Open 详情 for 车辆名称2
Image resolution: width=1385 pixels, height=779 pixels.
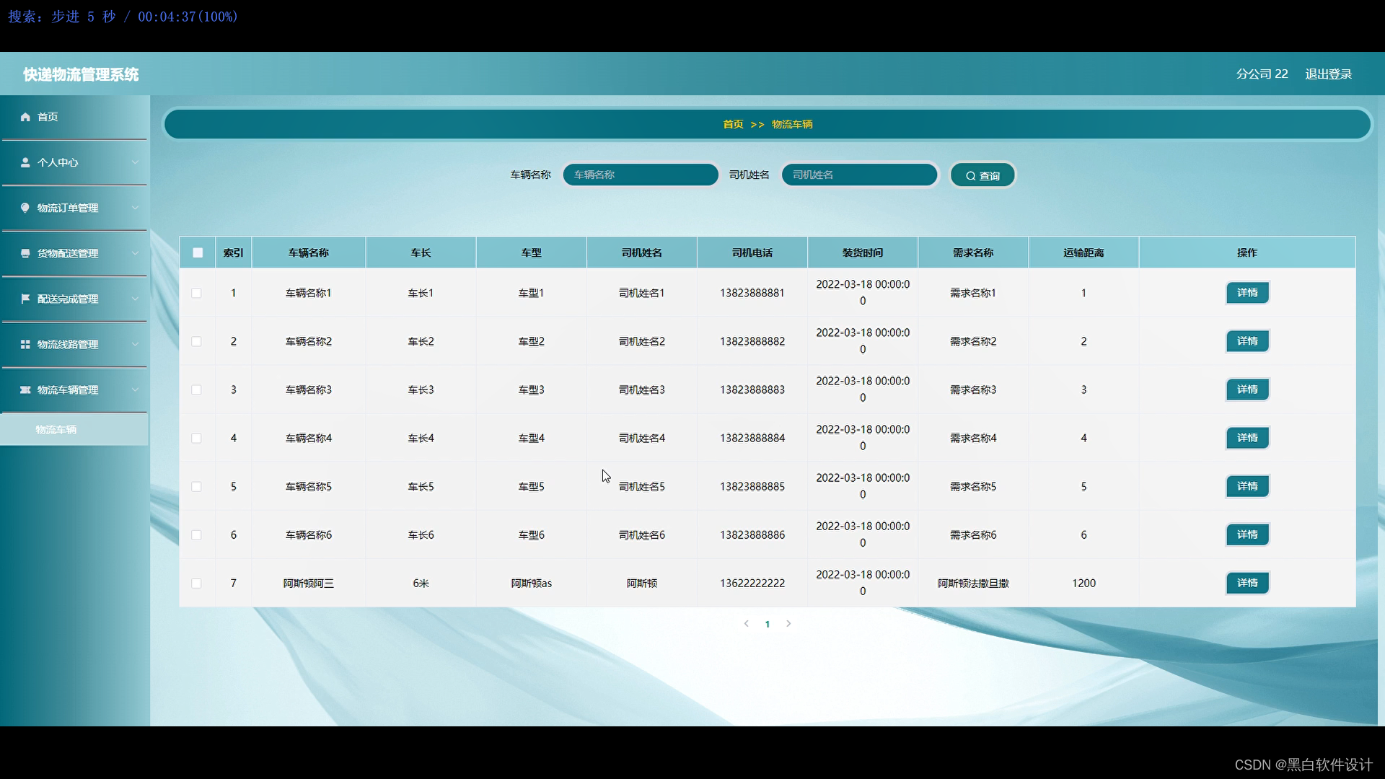pyautogui.click(x=1247, y=341)
